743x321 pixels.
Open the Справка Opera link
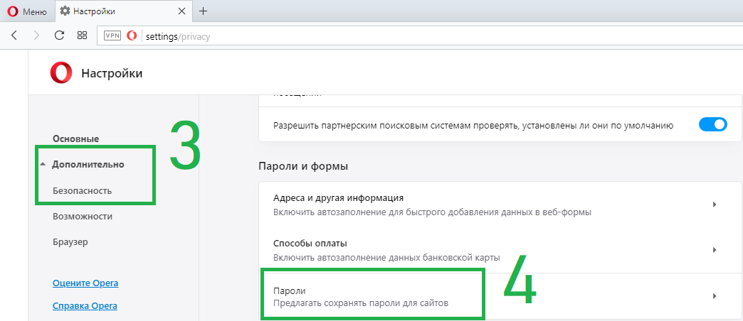[x=85, y=306]
